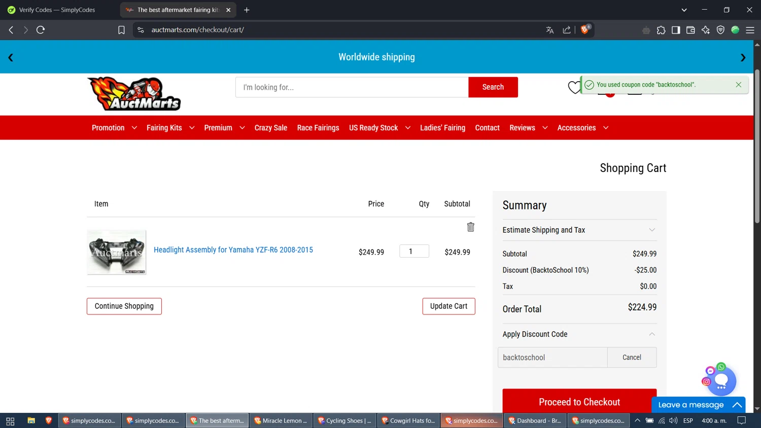Screen dimensions: 761x428
Task: Close the AuctMarts tab
Action: click(x=228, y=10)
